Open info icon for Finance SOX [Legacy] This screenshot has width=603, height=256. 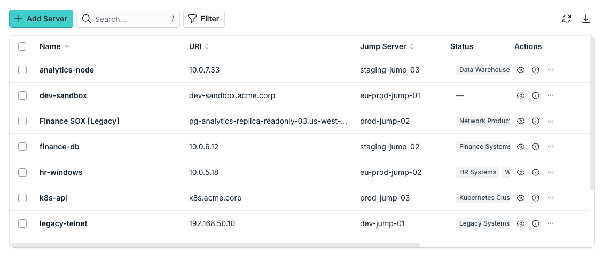pyautogui.click(x=536, y=121)
